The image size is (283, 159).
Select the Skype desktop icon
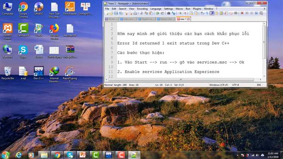pos(23,52)
